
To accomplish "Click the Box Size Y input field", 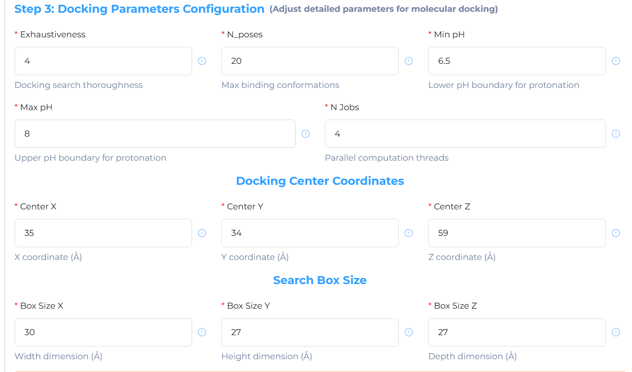I will [310, 332].
